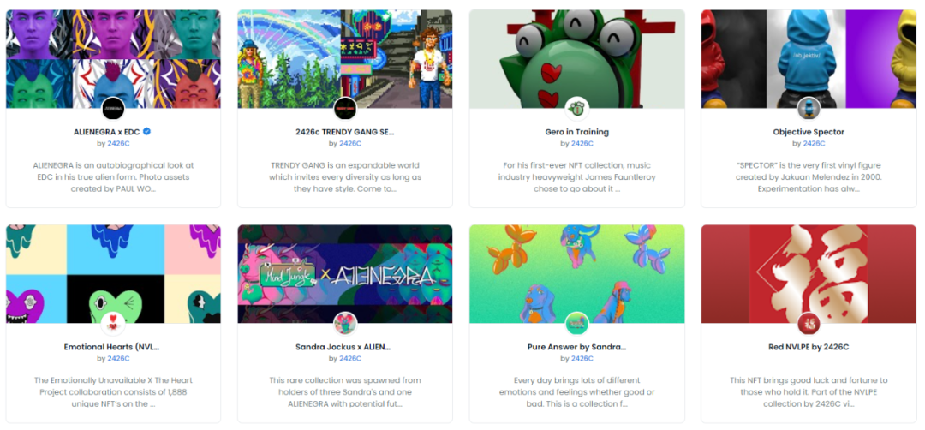
Task: Open the Pure Answer collection avatar icon
Action: (576, 323)
